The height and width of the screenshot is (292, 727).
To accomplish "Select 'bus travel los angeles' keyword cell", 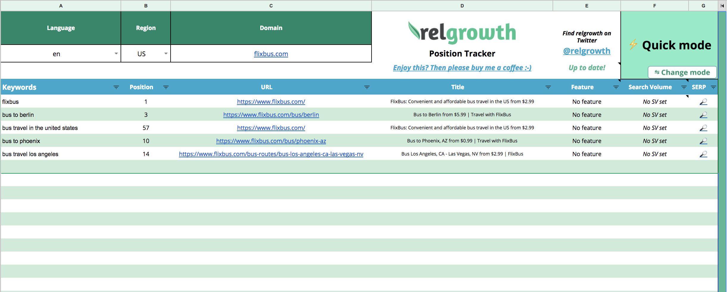I will tap(61, 154).
